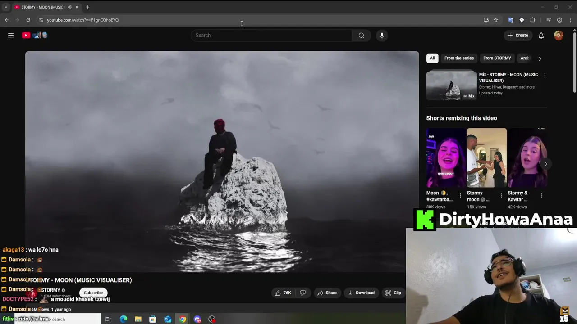Open the tab search dropdown arrow

tap(6, 7)
